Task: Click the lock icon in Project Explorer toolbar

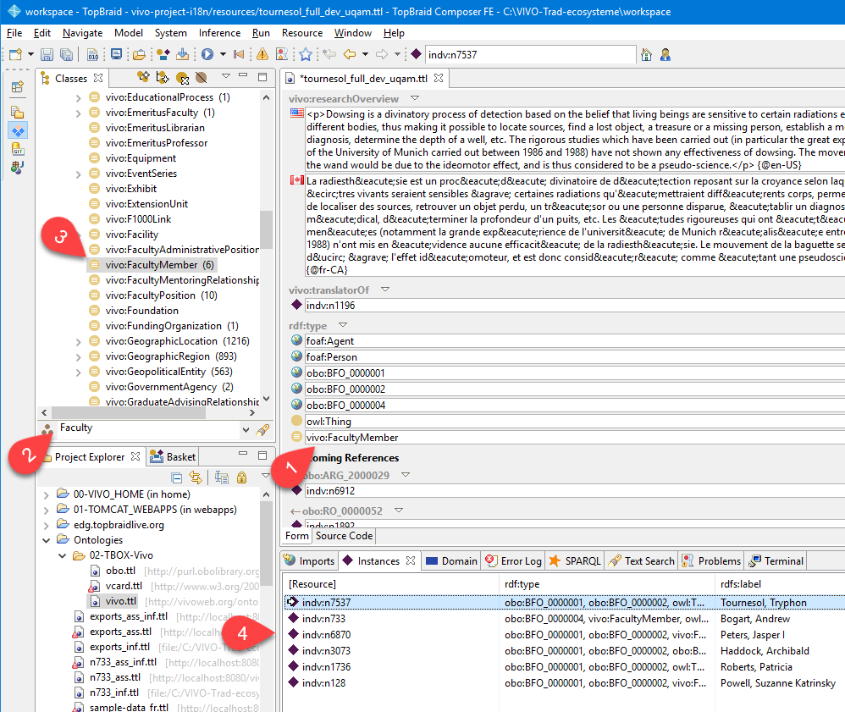Action: point(241,477)
